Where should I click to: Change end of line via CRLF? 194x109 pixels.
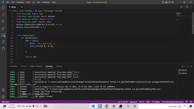(148, 102)
